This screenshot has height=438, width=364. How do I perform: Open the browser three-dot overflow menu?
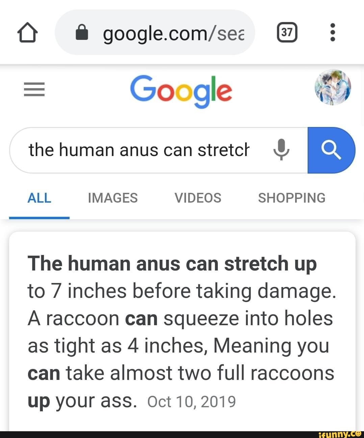(333, 32)
